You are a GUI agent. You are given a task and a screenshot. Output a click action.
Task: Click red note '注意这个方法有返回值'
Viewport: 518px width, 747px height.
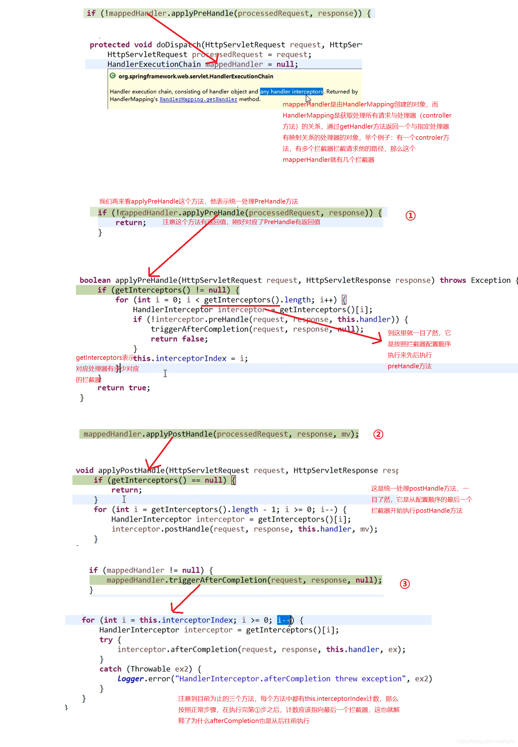tap(241, 222)
